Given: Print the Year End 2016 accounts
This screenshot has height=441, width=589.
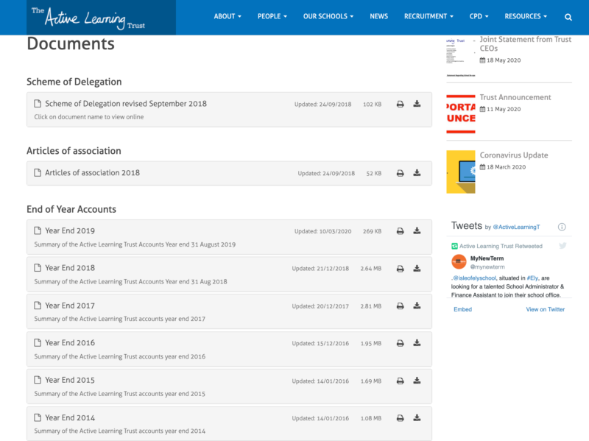Looking at the screenshot, I should [x=400, y=343].
